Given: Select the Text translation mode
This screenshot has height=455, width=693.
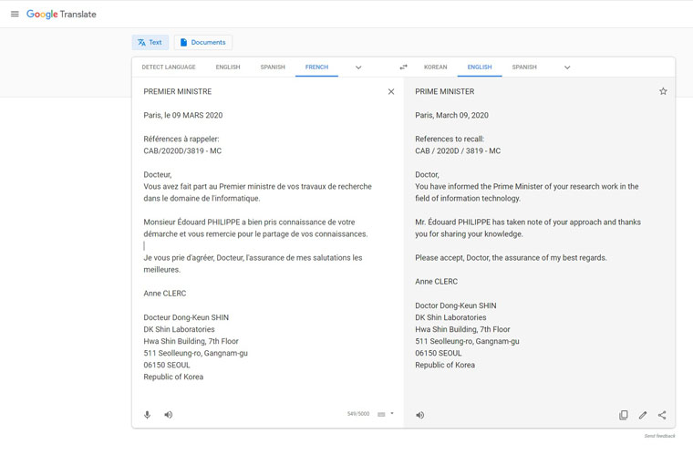Looking at the screenshot, I should click(150, 43).
